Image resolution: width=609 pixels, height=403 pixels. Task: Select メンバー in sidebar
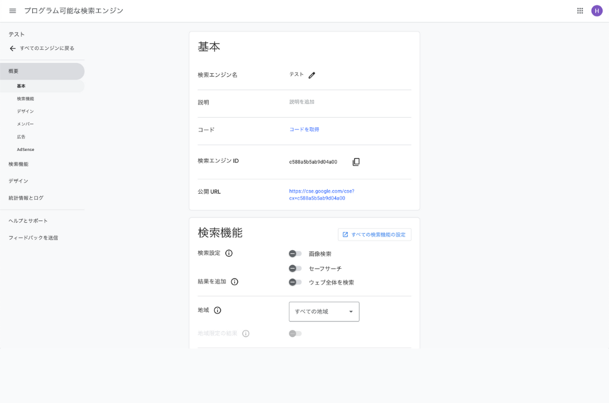25,124
